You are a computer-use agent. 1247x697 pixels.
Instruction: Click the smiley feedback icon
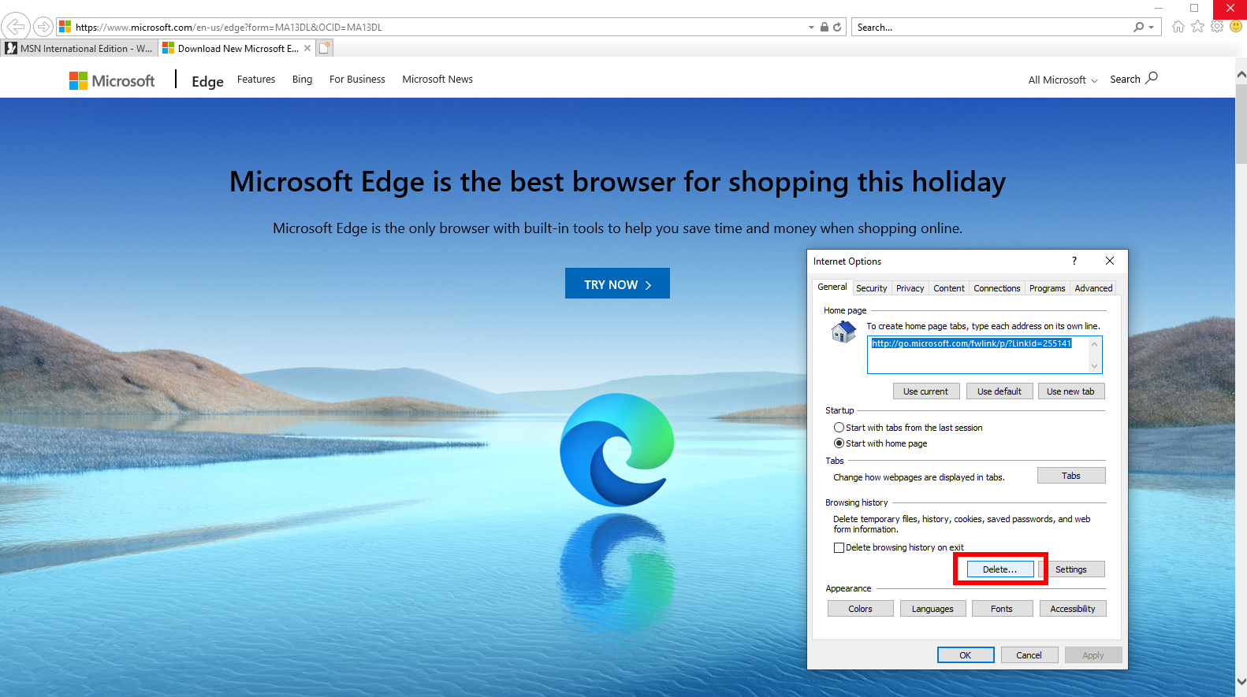pos(1236,27)
